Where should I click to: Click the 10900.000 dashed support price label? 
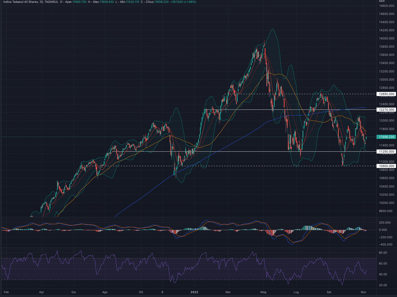386,166
